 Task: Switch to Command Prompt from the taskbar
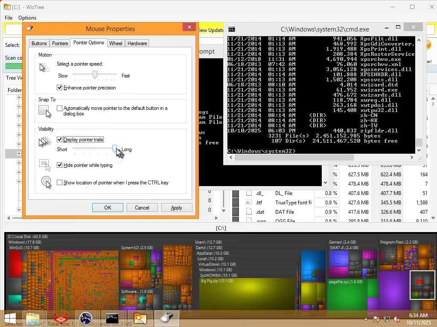tap(112, 318)
